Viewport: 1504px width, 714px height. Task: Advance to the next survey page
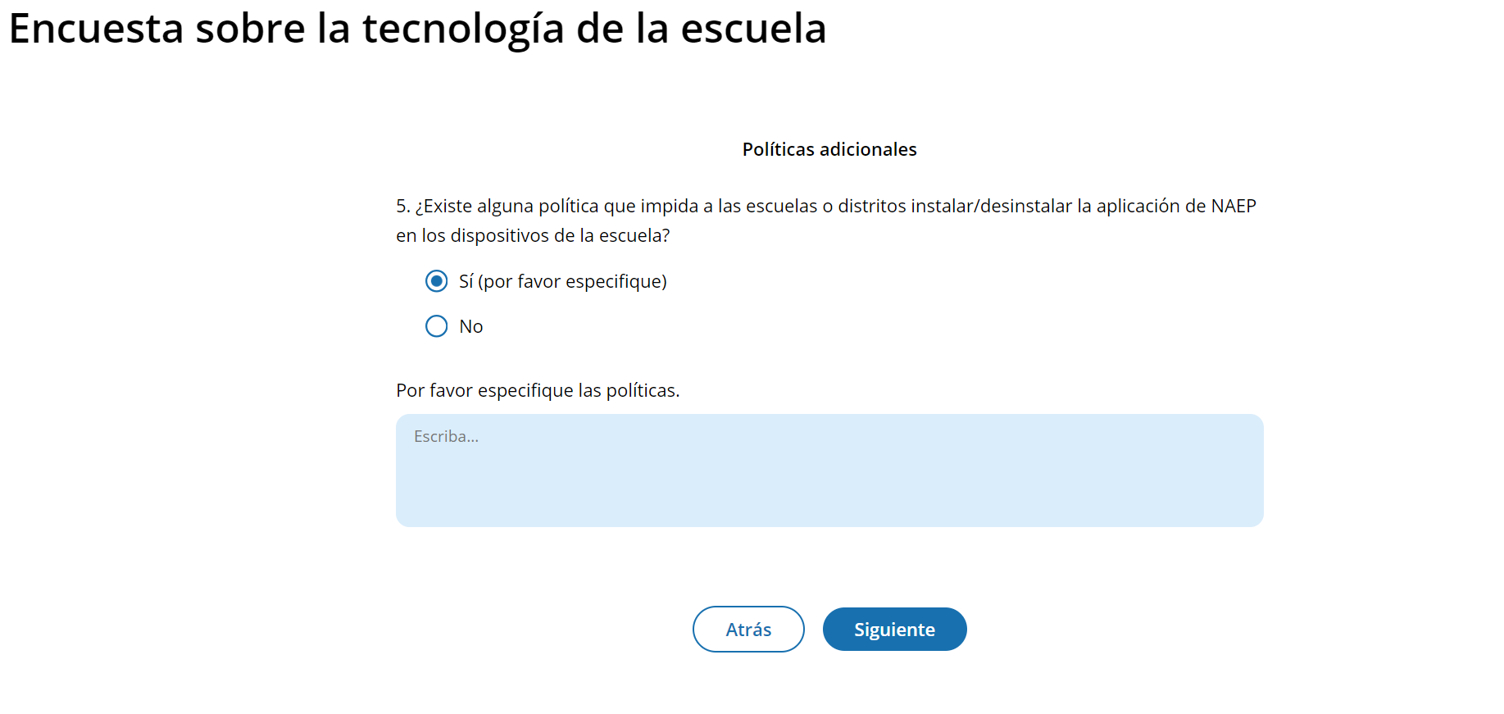tap(894, 629)
